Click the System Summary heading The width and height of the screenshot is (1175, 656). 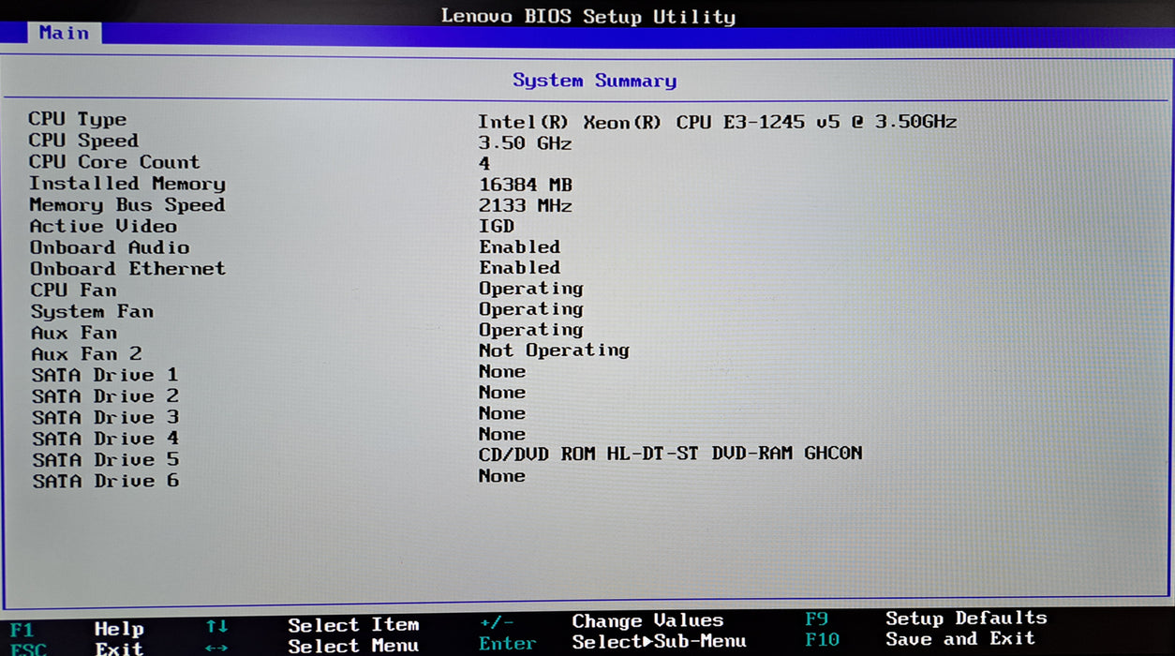pos(594,81)
